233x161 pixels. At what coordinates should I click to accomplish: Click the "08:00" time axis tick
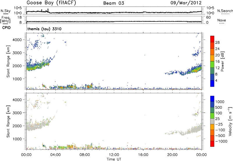(x=85, y=155)
